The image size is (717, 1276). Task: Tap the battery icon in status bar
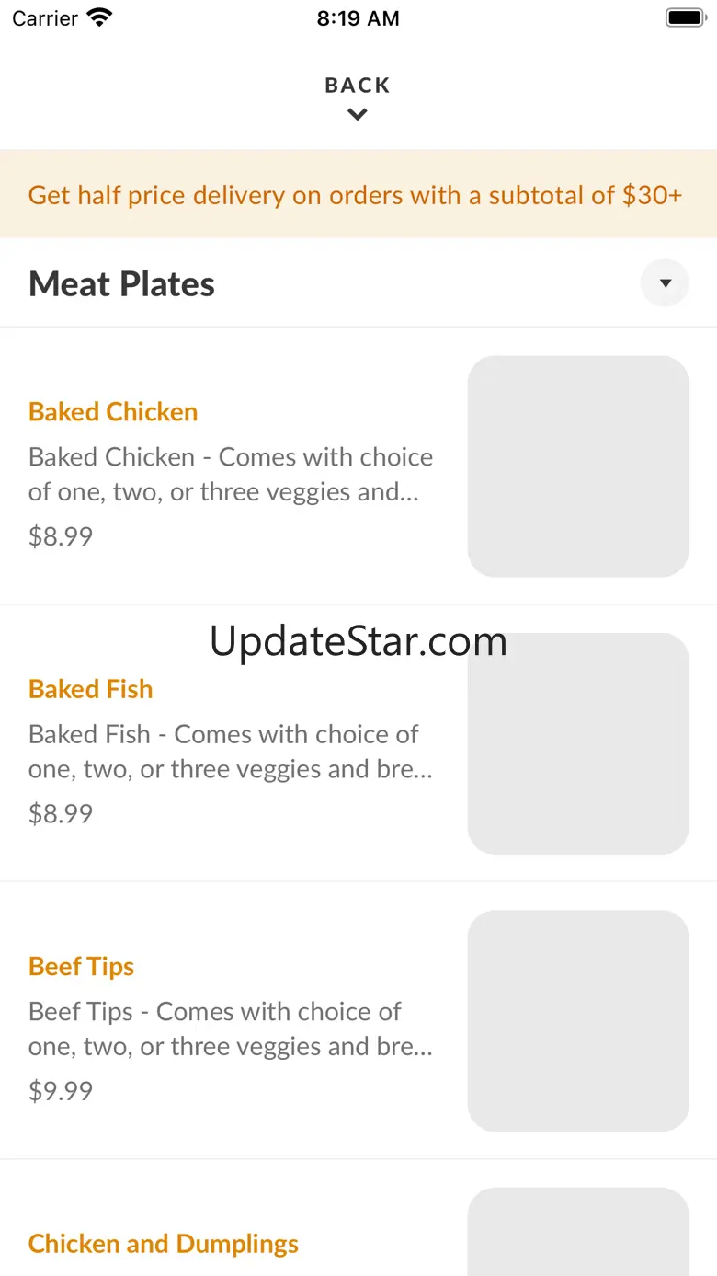point(684,17)
